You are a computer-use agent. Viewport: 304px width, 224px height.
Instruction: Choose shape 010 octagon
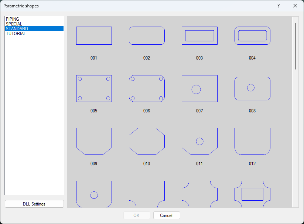(x=147, y=141)
